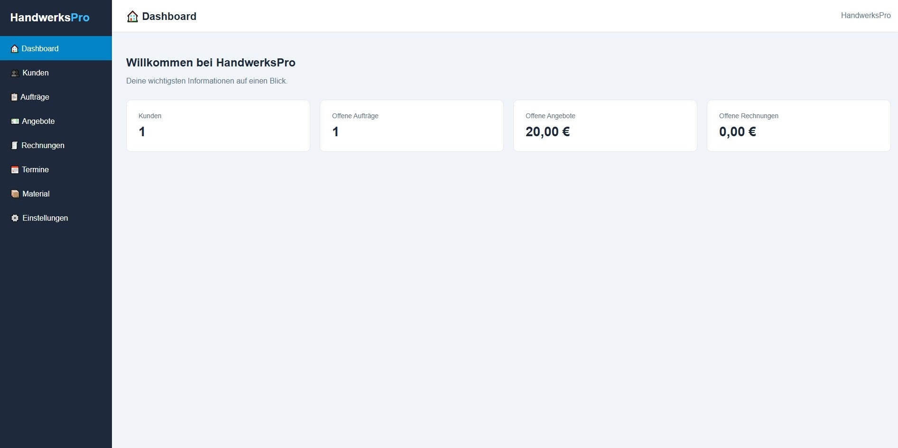The image size is (898, 448).
Task: Open the Rechnungen page
Action: click(56, 145)
